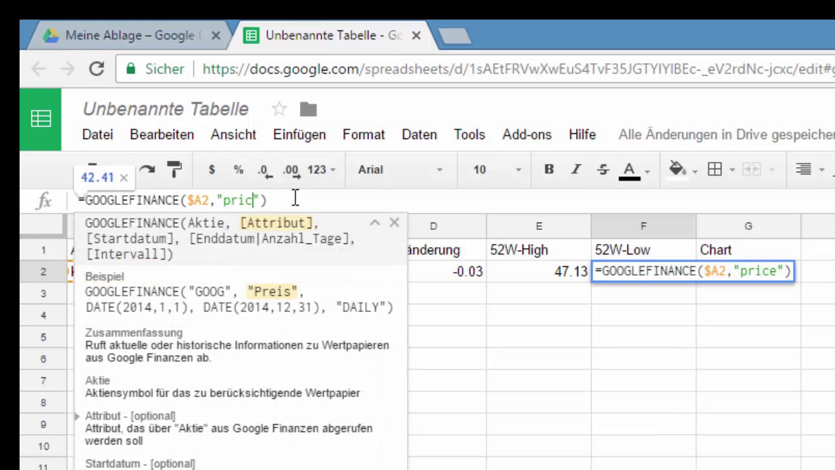Toggle bold formatting
The width and height of the screenshot is (835, 470).
pyautogui.click(x=549, y=170)
